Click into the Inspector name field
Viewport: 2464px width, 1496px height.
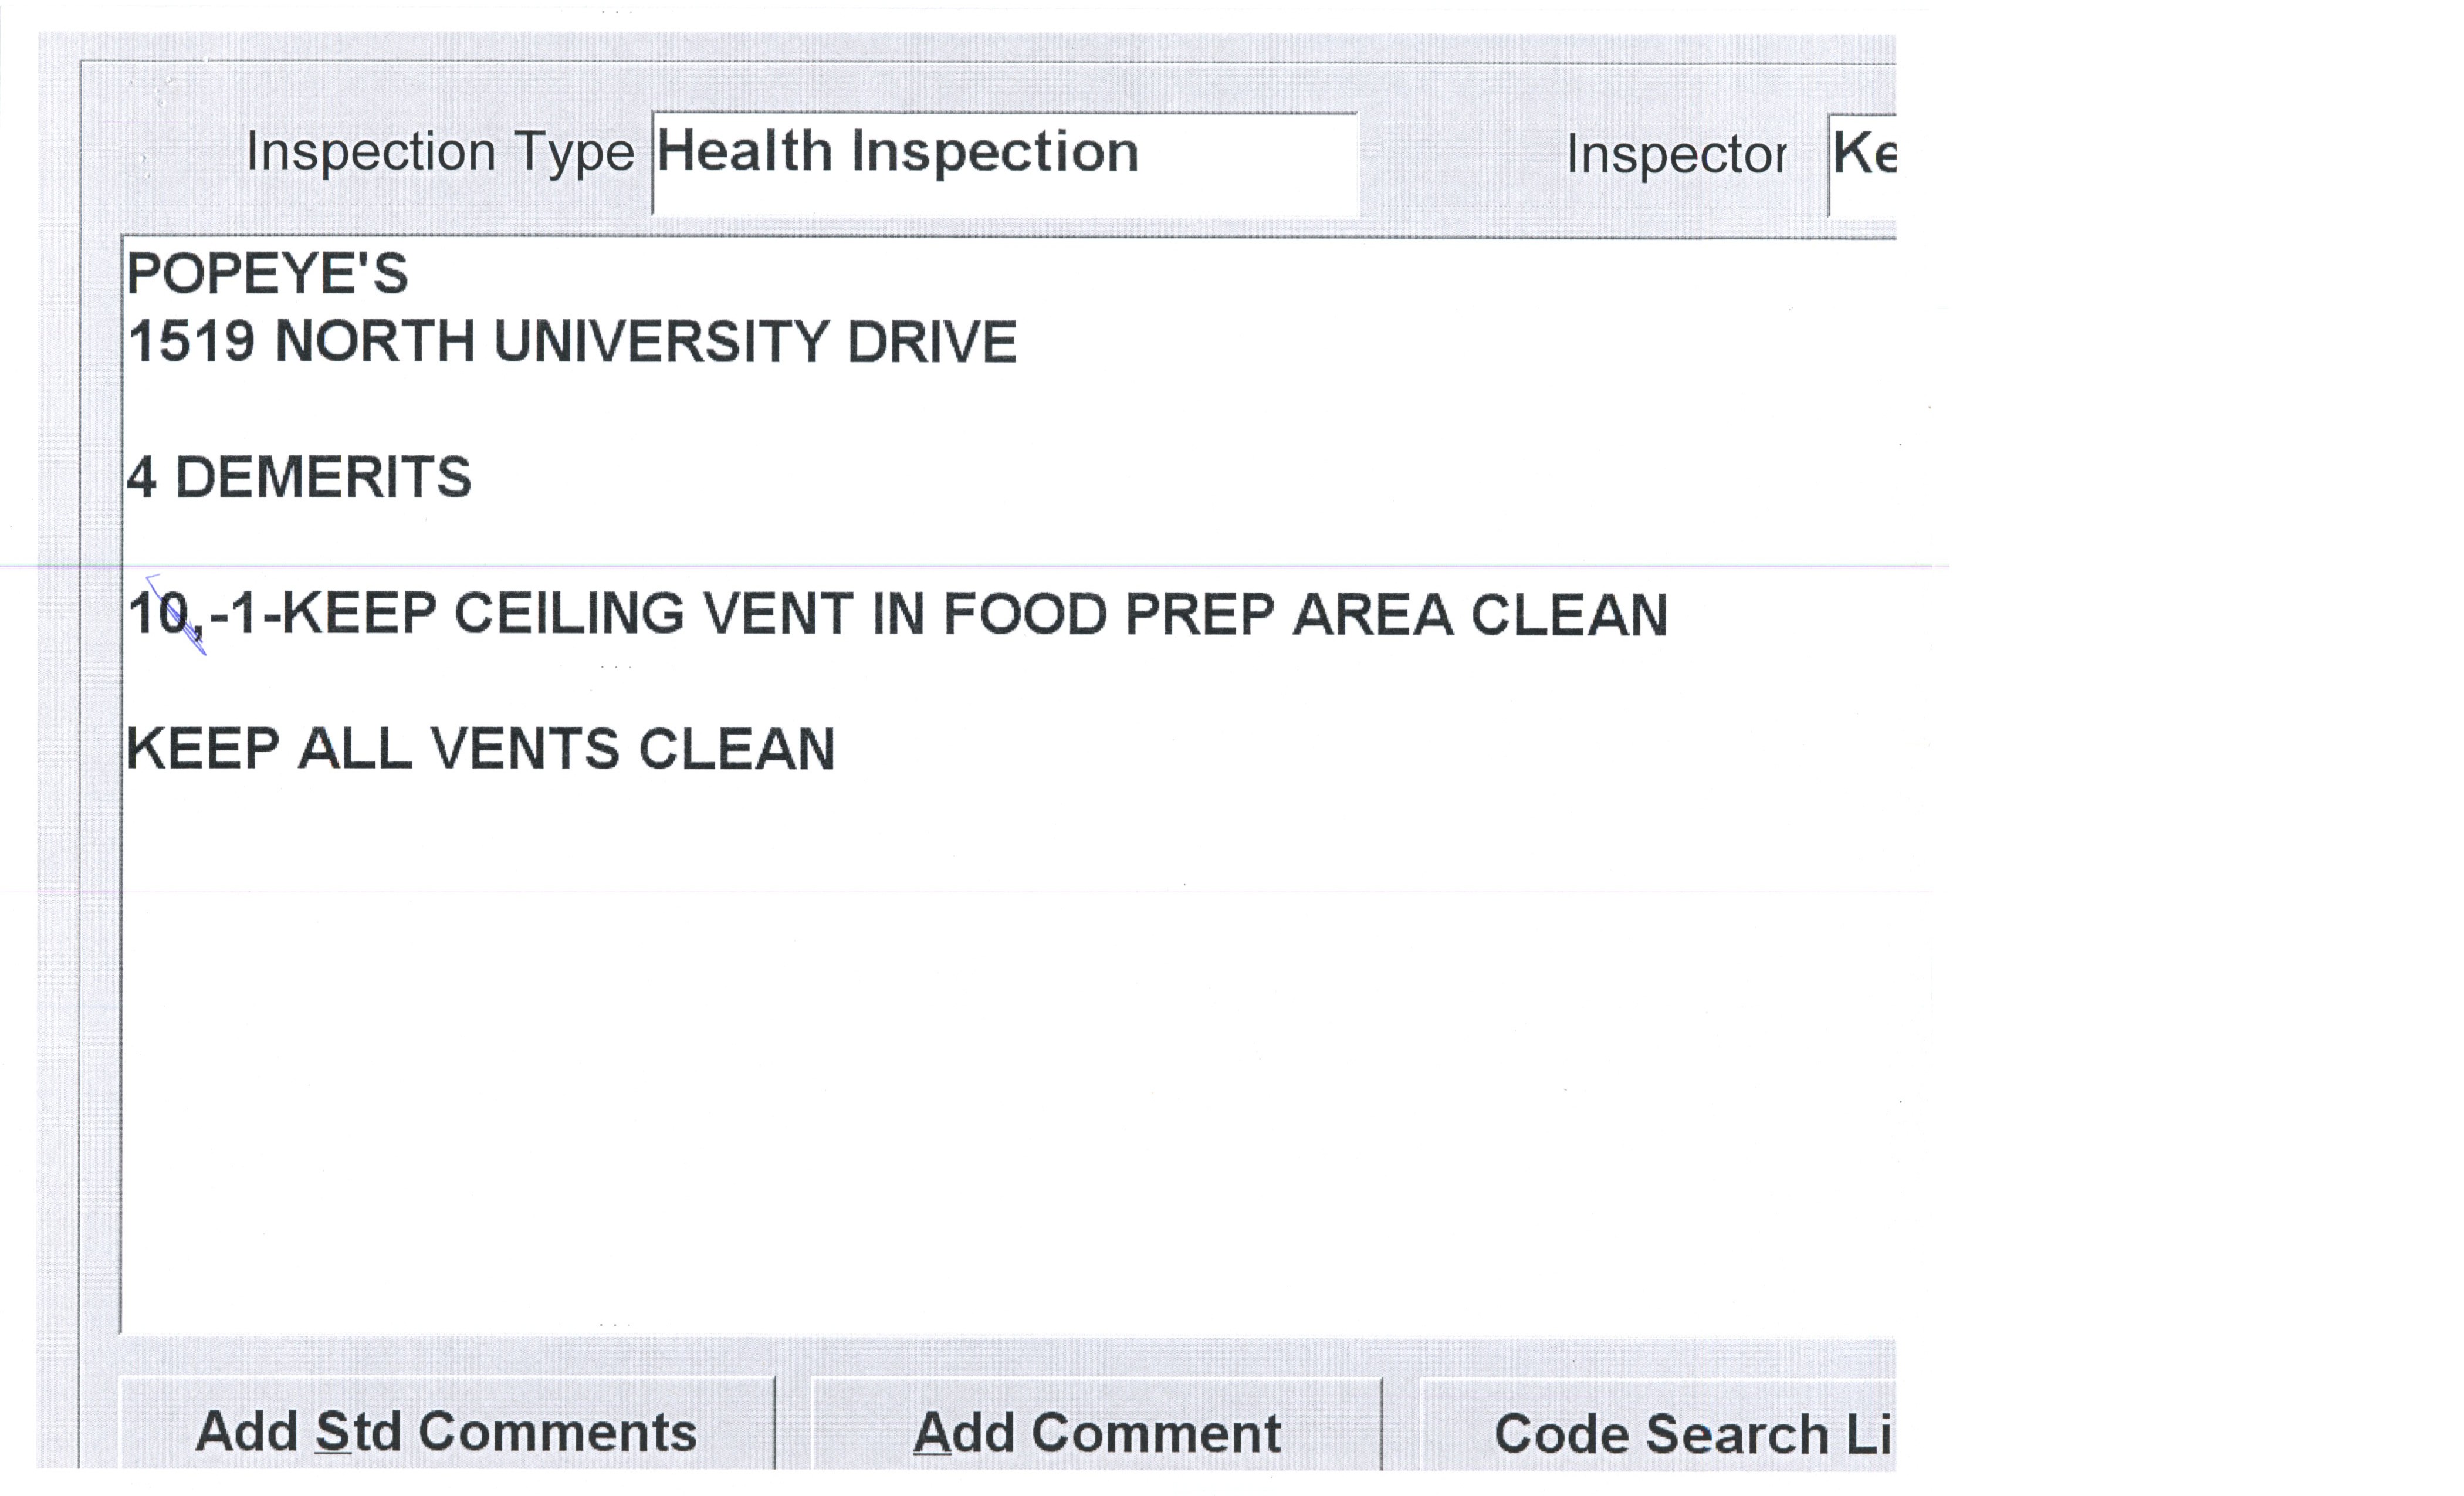pyautogui.click(x=1862, y=164)
